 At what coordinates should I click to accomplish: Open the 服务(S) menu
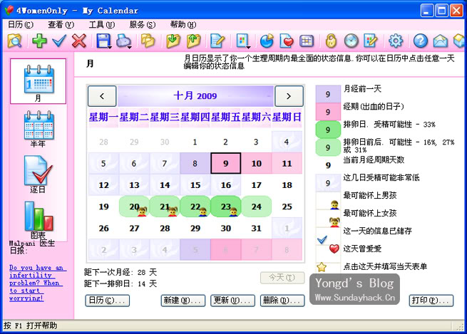143,24
